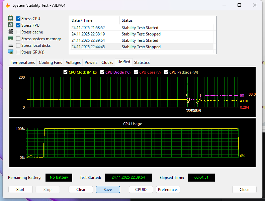Screen dimensions: 265x201
Task: Click the Date / Time column header
Action: point(94,20)
